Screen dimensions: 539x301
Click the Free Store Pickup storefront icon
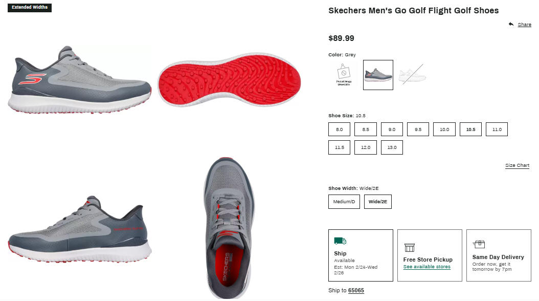pyautogui.click(x=410, y=247)
